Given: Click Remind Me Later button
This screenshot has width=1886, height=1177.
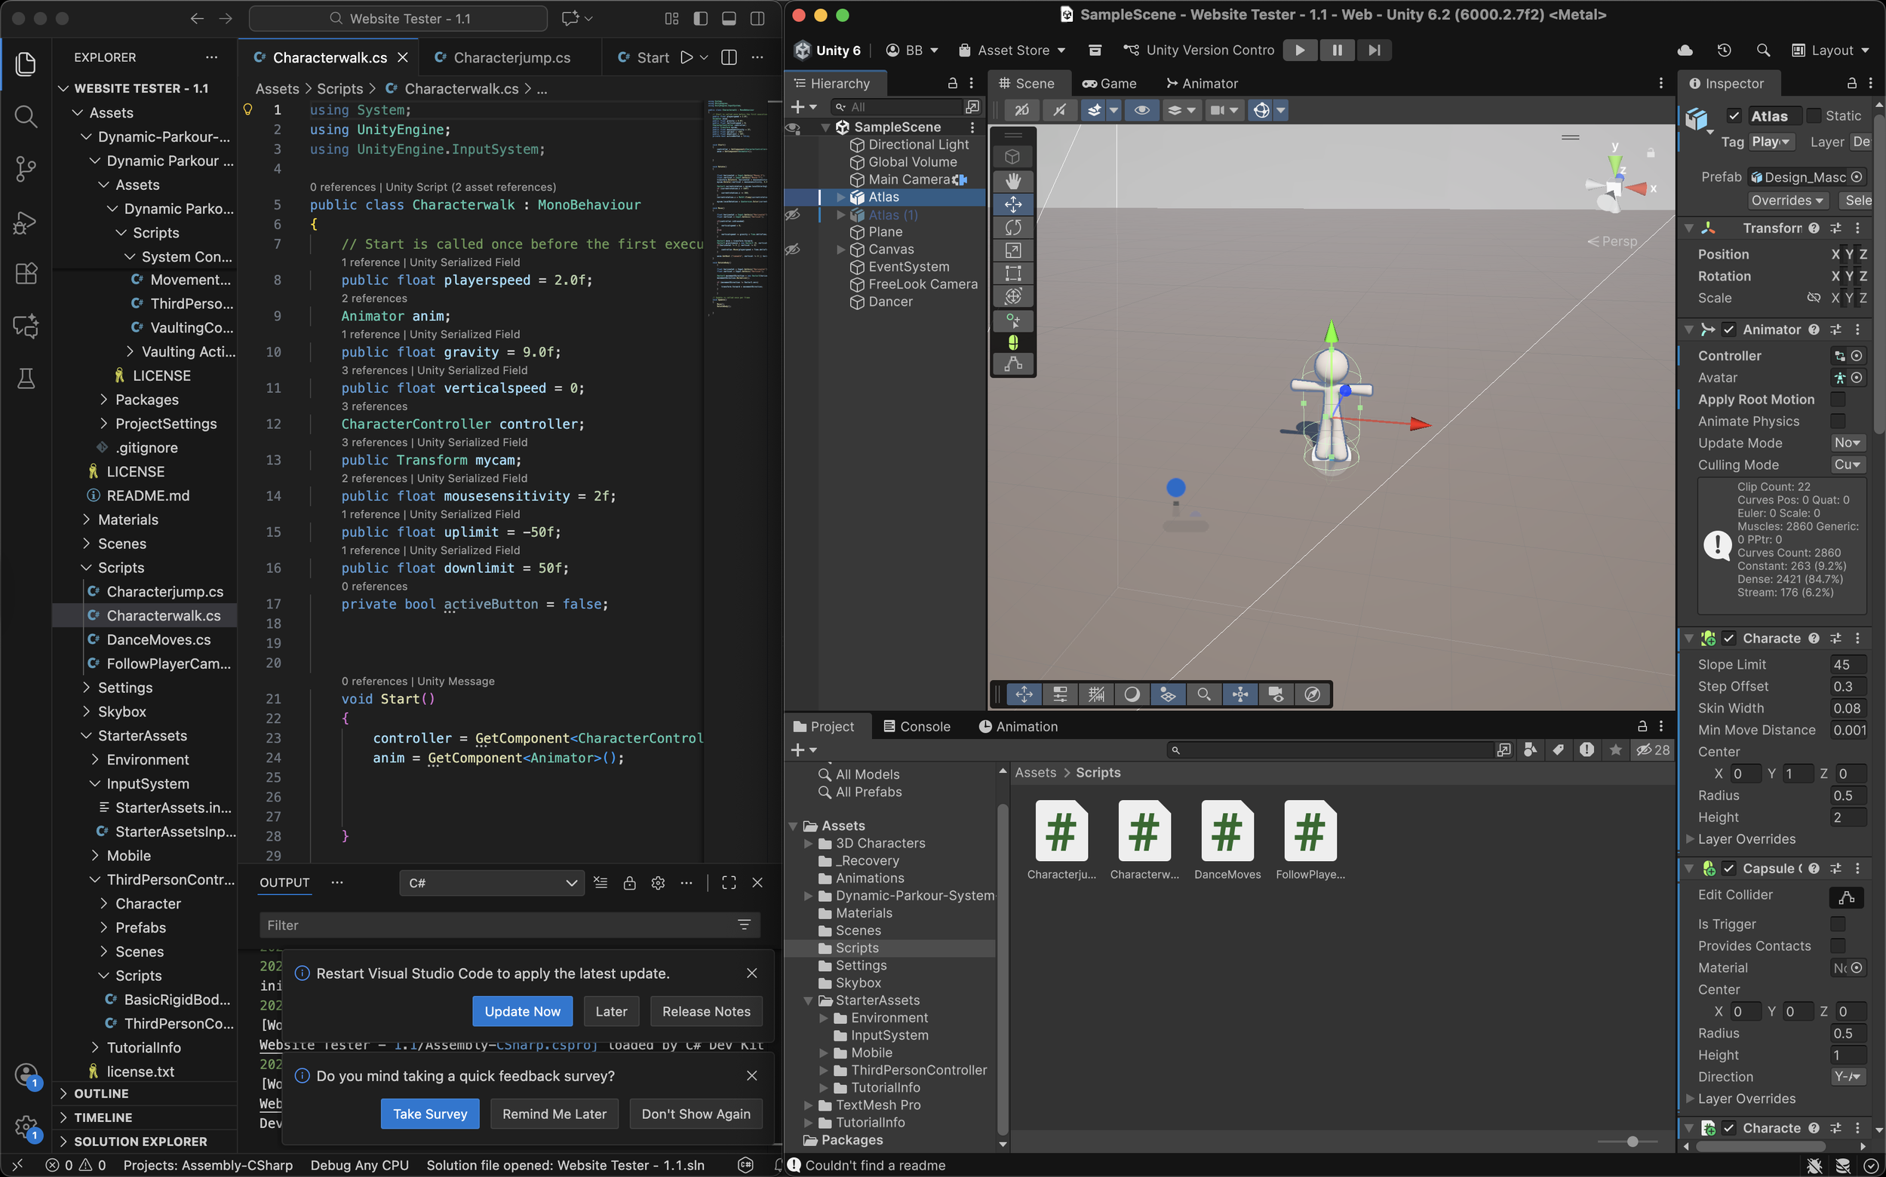Looking at the screenshot, I should click(554, 1114).
